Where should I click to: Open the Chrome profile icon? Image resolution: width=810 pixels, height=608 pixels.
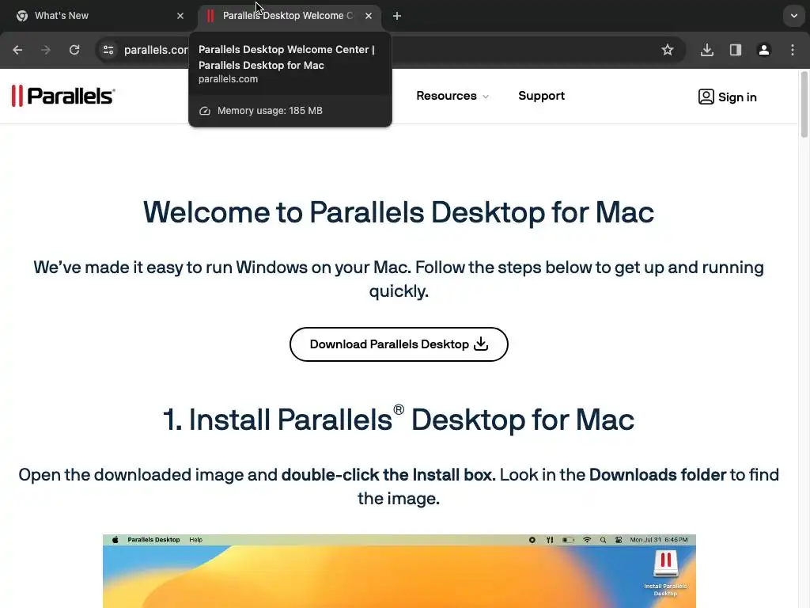point(764,50)
